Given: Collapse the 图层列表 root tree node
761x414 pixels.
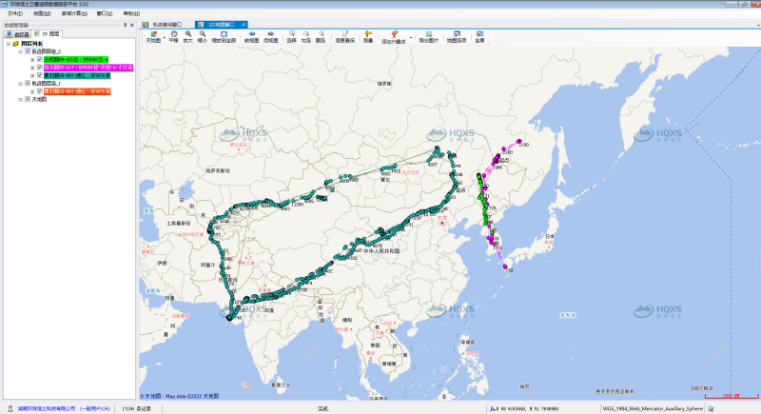Looking at the screenshot, I should click(x=8, y=44).
